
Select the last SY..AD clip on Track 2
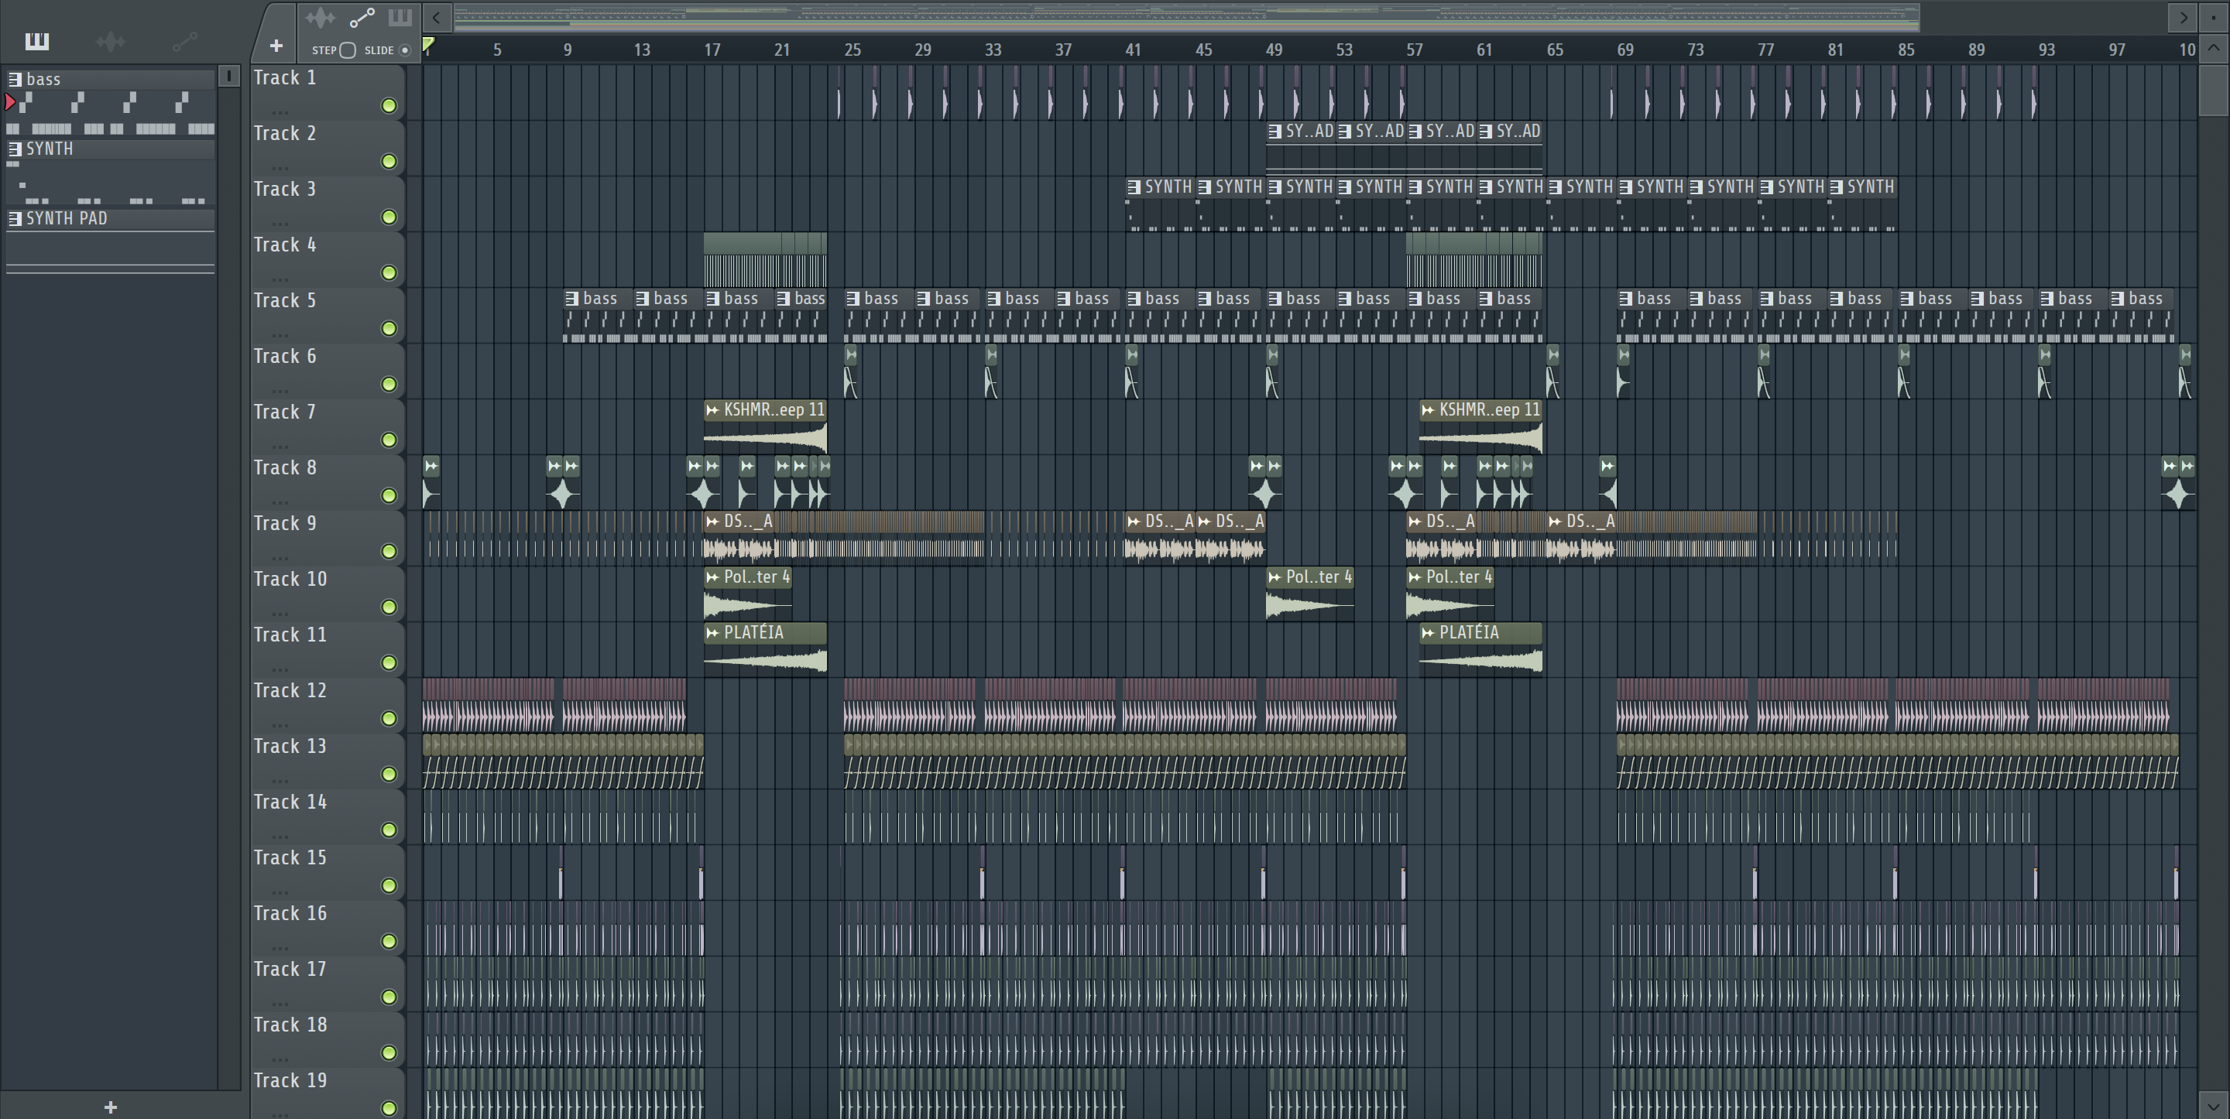click(1510, 149)
